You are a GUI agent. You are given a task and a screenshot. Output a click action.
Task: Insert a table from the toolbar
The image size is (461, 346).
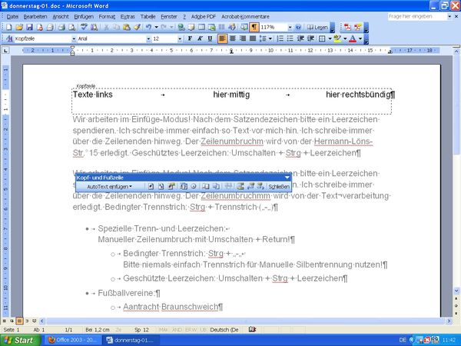point(201,28)
